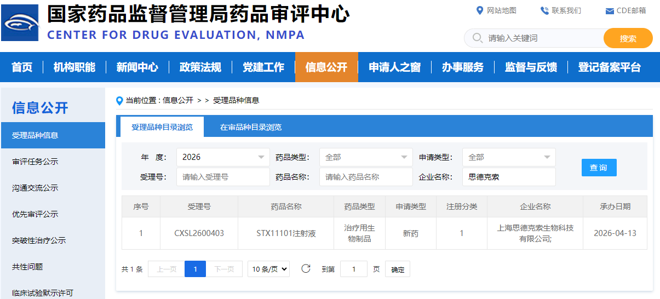Click the 确定 page jump button
Screen dimensions: 660x299
point(398,269)
